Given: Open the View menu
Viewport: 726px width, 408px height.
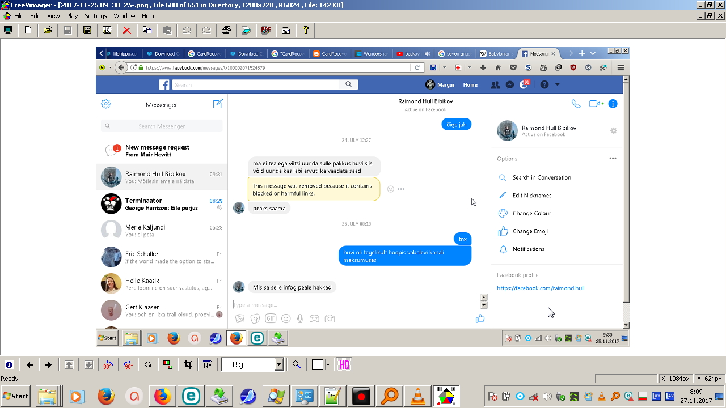Looking at the screenshot, I should (53, 16).
